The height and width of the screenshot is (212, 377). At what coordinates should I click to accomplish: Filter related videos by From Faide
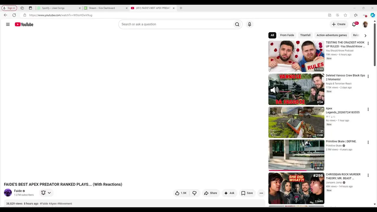point(287,35)
